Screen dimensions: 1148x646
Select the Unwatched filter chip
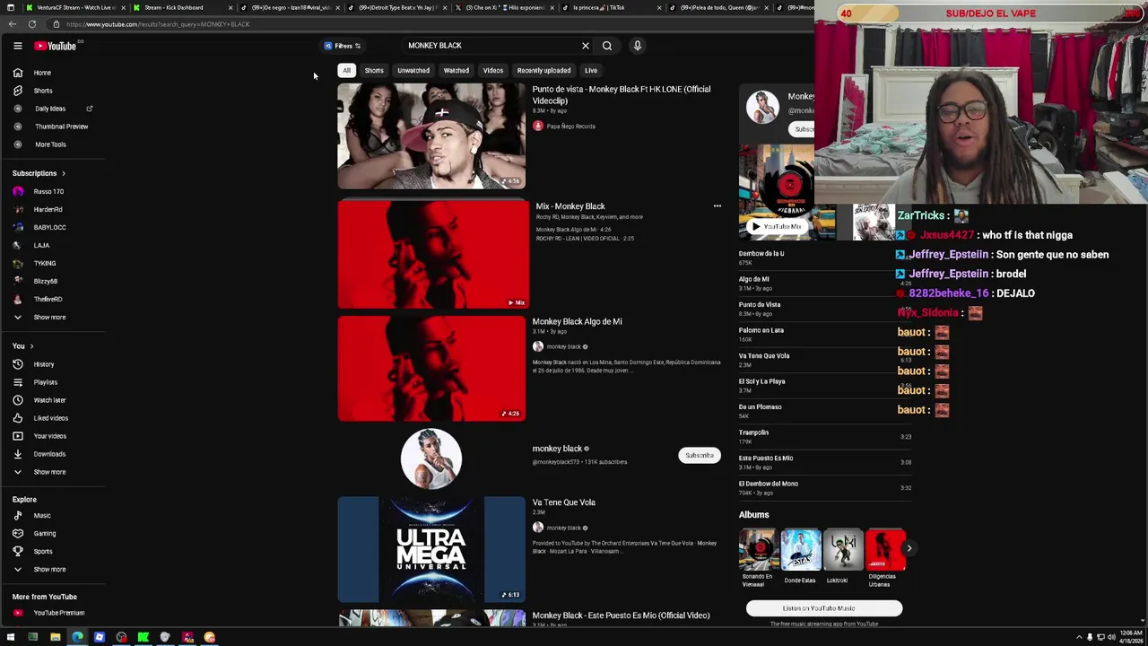pyautogui.click(x=413, y=70)
